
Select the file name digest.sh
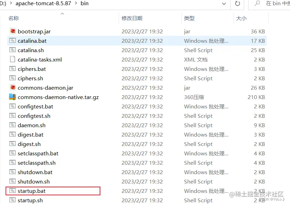pyautogui.click(x=29, y=144)
